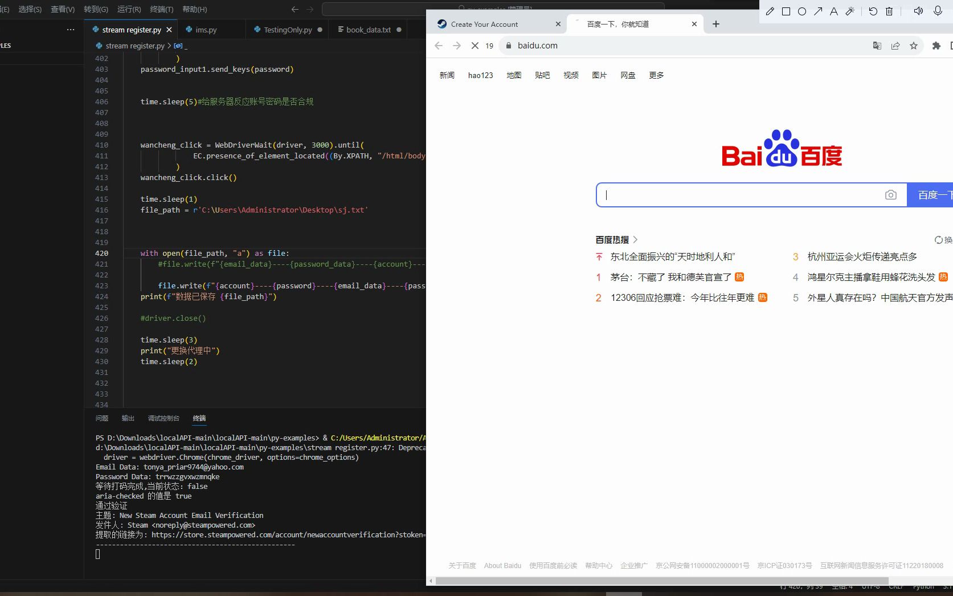Click the 百度一下 search button
953x596 pixels.
click(930, 195)
